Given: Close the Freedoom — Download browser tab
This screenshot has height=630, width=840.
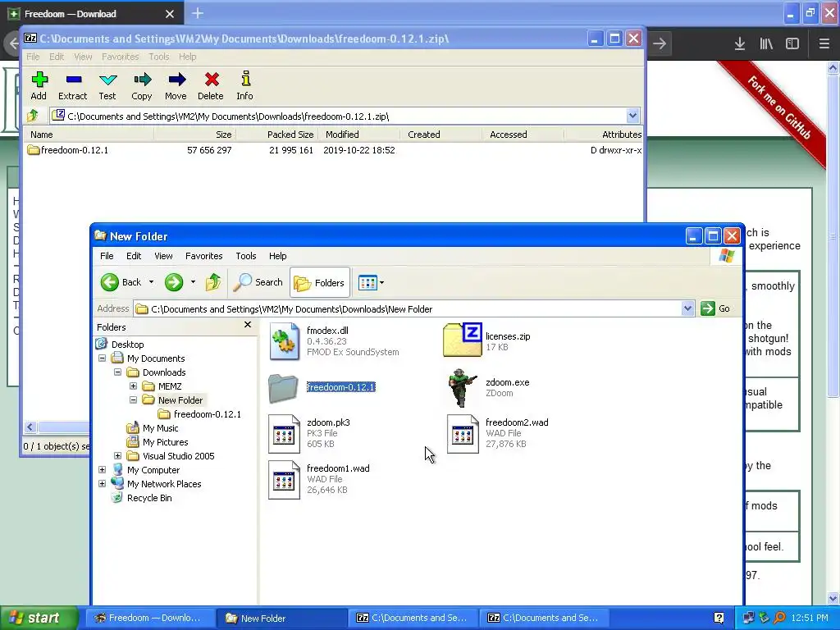Looking at the screenshot, I should (x=170, y=14).
